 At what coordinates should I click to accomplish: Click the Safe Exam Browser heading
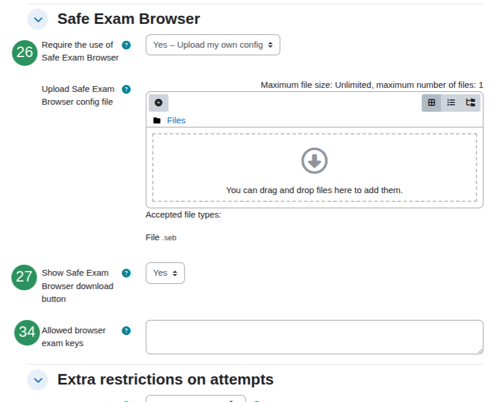[129, 19]
